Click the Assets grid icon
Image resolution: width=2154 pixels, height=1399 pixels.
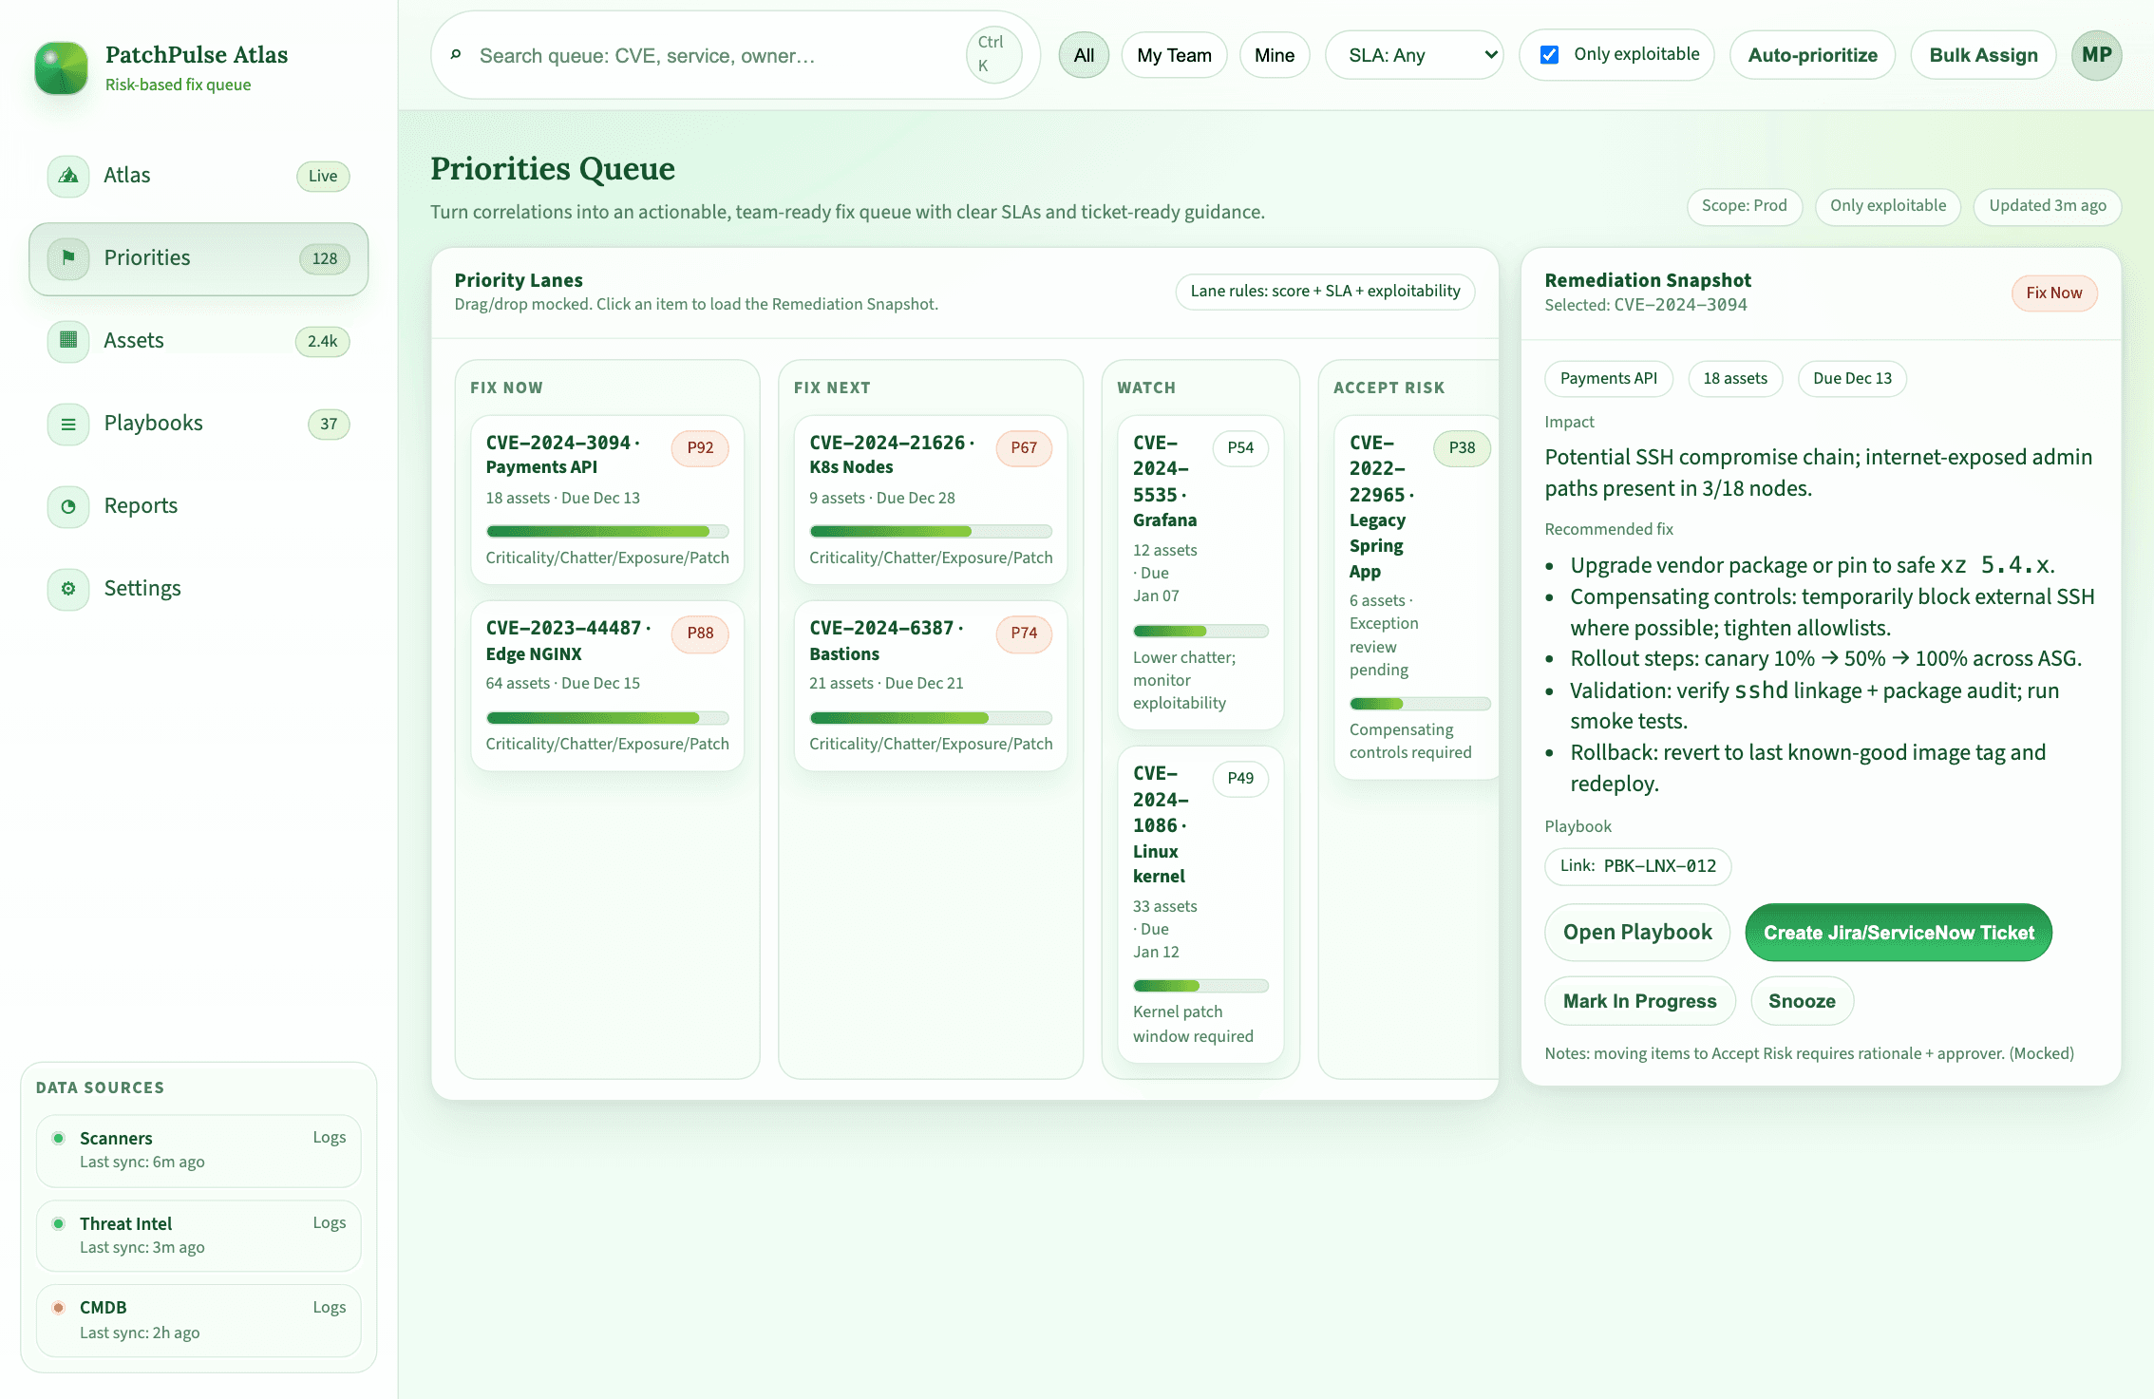68,340
